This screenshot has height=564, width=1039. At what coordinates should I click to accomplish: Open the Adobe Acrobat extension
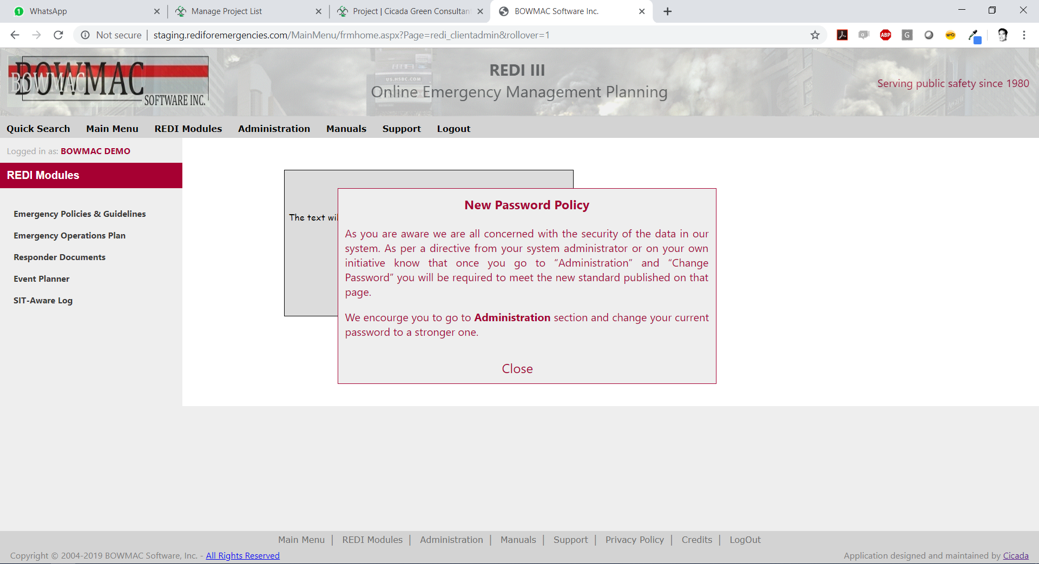click(843, 35)
